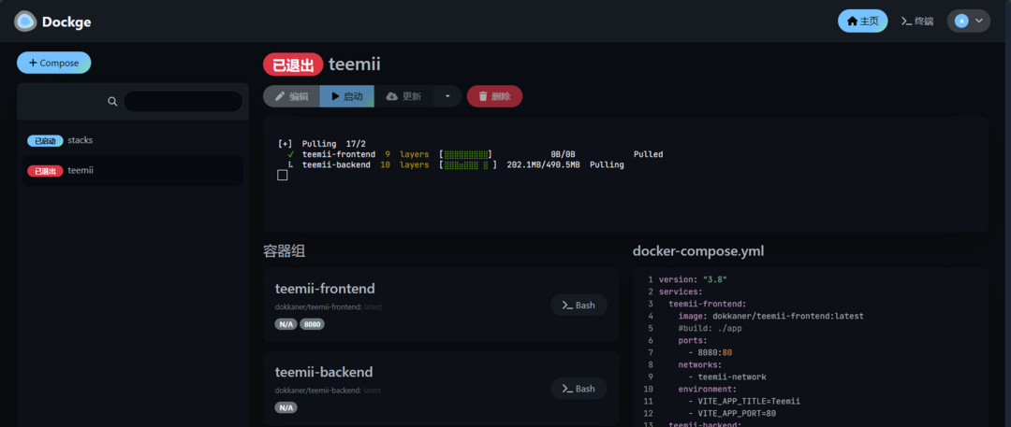Viewport: 1011px width, 427px height.
Task: Click the dokkaner/teemii-backend image text
Action: pyautogui.click(x=329, y=391)
